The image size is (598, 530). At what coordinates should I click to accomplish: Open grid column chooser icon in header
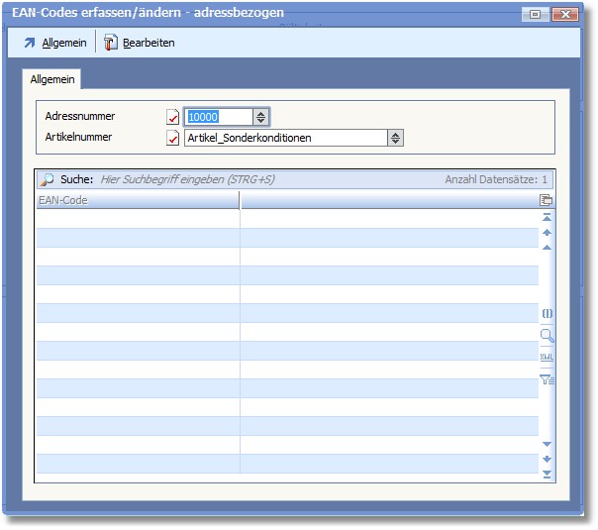pos(547,200)
